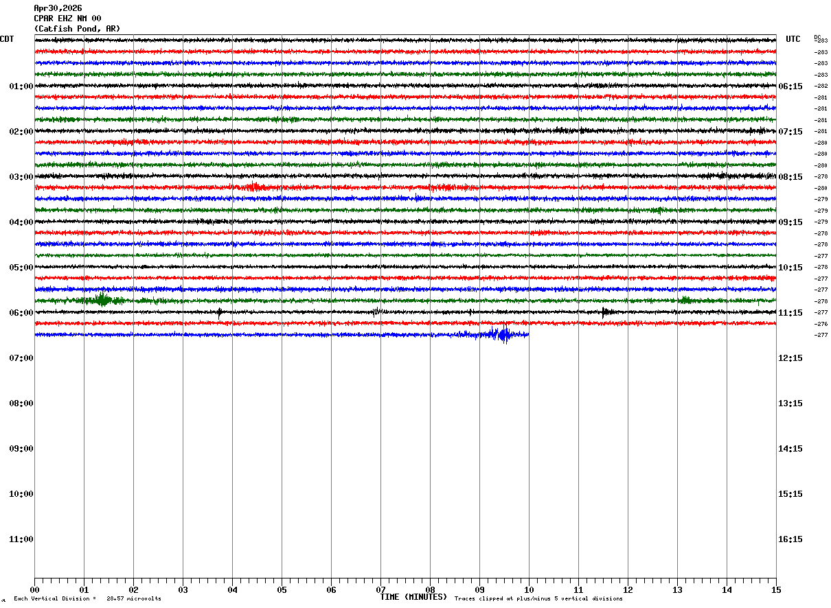
Task: Click minute 11 on the time axis
Action: [x=578, y=589]
